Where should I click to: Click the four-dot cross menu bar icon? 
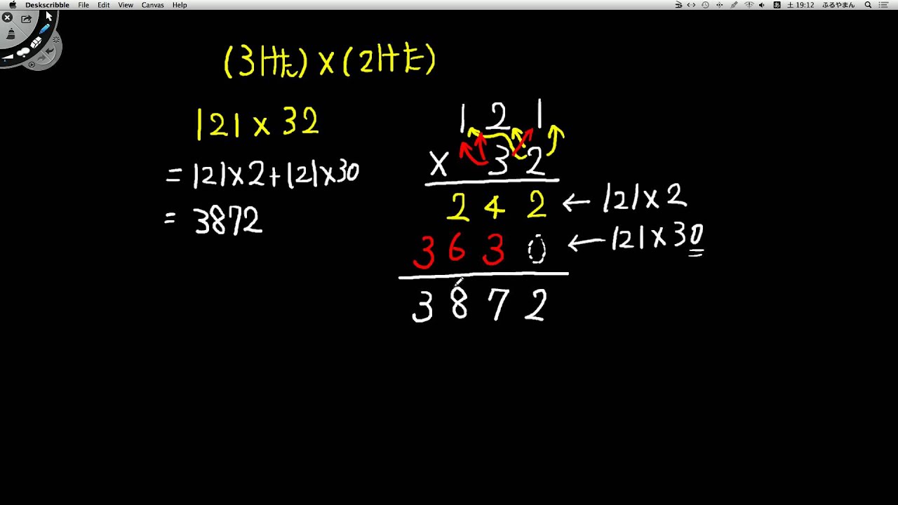(x=719, y=5)
